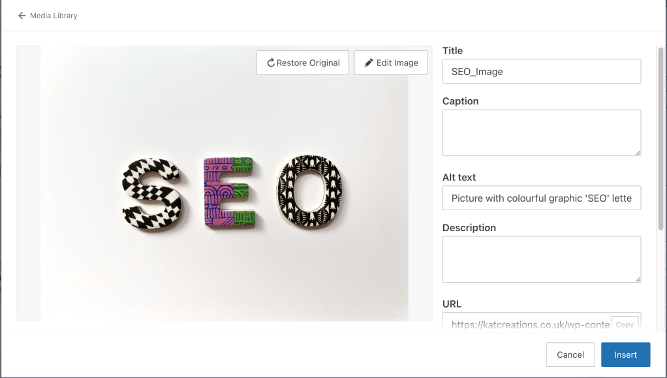Image resolution: width=667 pixels, height=378 pixels.
Task: Focus the Title field containing SEO_Image
Action: click(x=541, y=72)
